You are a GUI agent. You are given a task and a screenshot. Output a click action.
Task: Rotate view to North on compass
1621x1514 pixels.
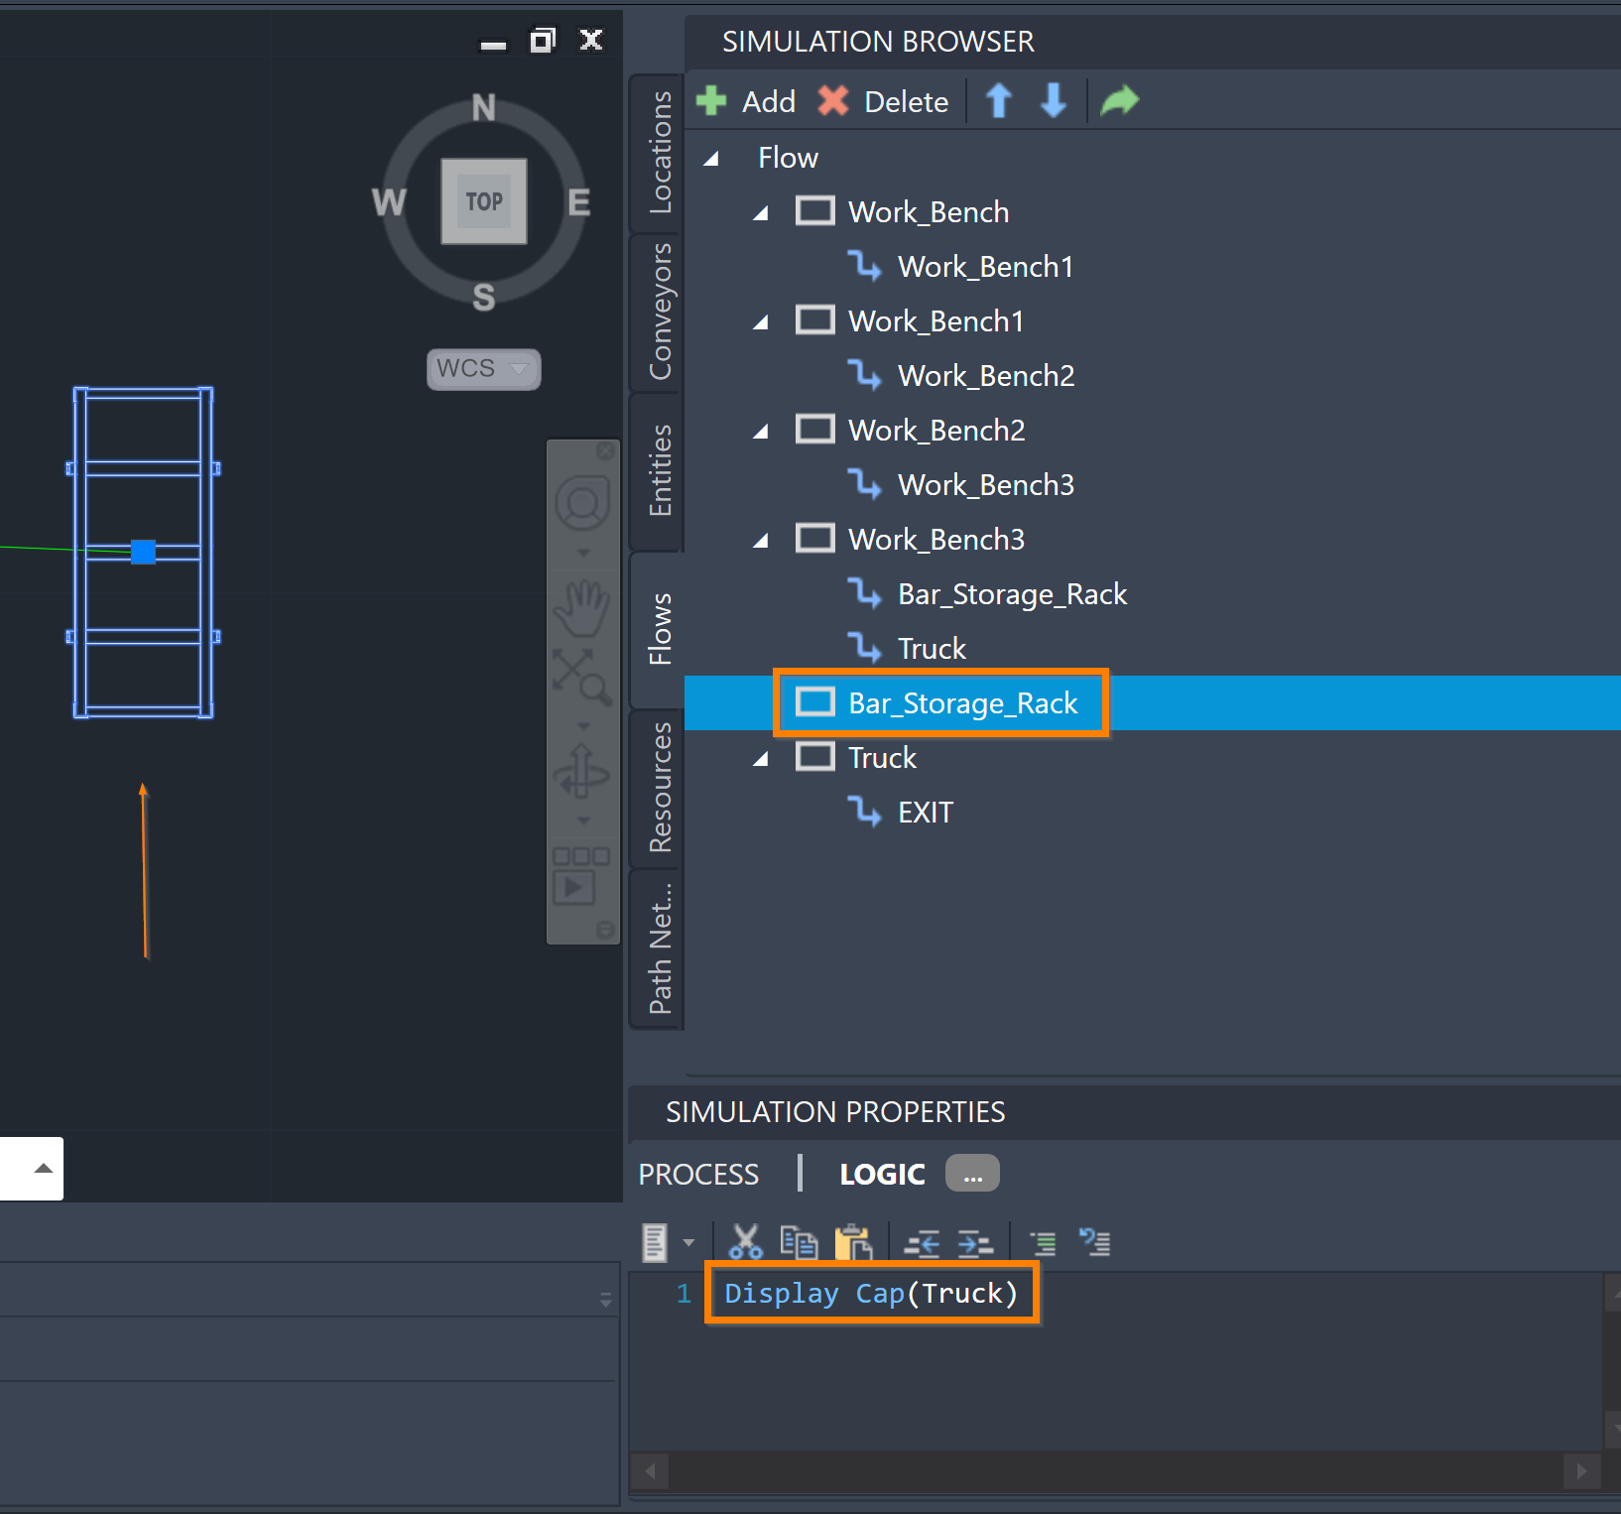(x=484, y=107)
